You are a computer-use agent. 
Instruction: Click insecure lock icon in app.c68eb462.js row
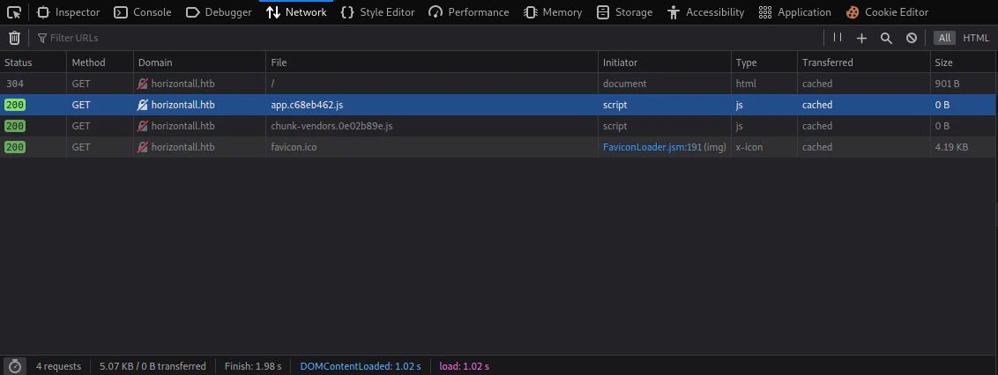143,105
